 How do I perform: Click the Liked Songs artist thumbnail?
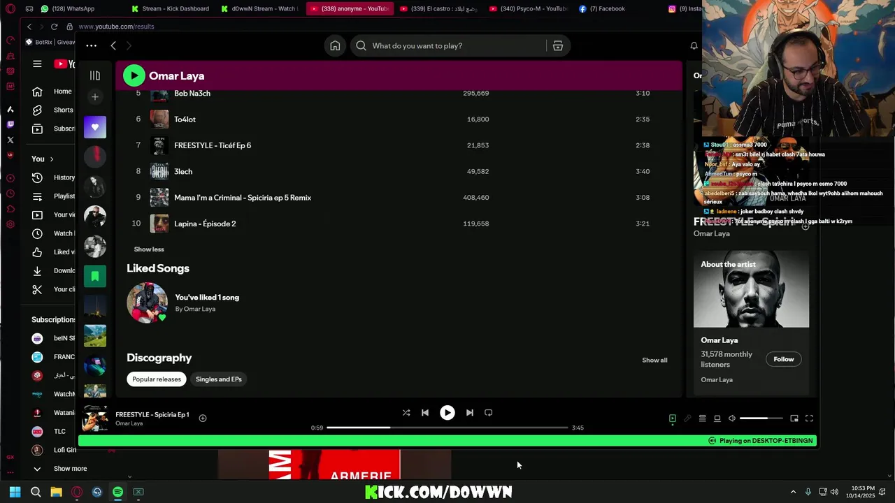click(147, 302)
